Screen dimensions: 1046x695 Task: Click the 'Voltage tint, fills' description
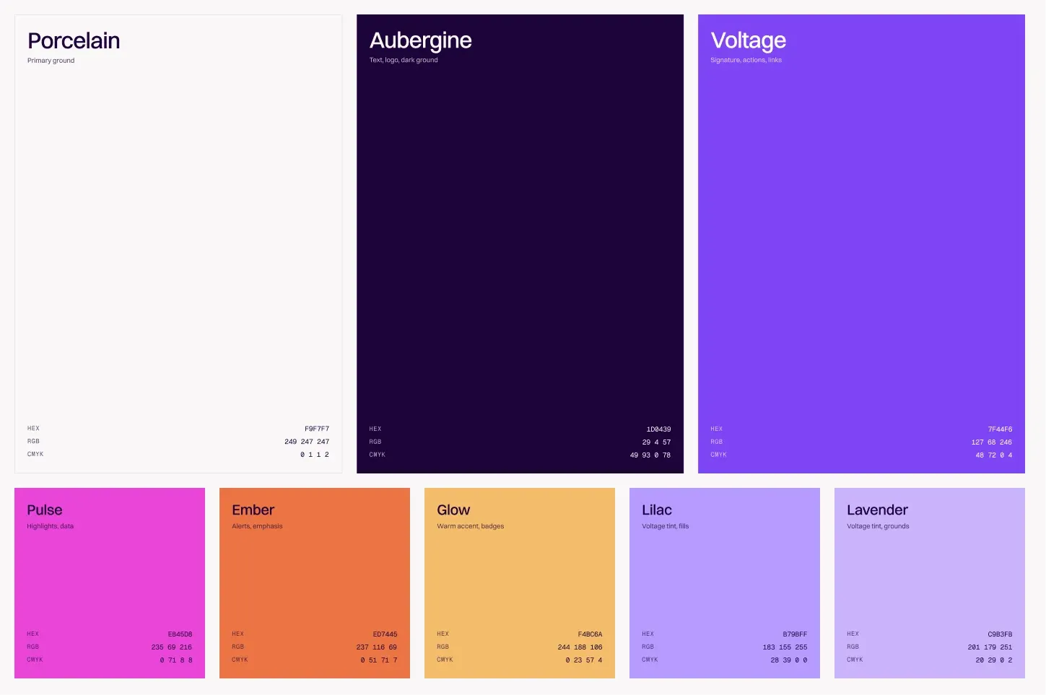666,526
